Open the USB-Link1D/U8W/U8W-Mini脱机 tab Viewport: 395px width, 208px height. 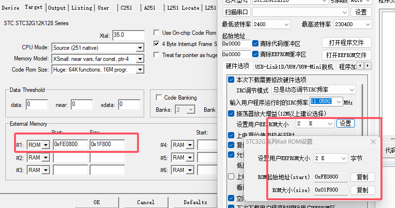click(294, 67)
